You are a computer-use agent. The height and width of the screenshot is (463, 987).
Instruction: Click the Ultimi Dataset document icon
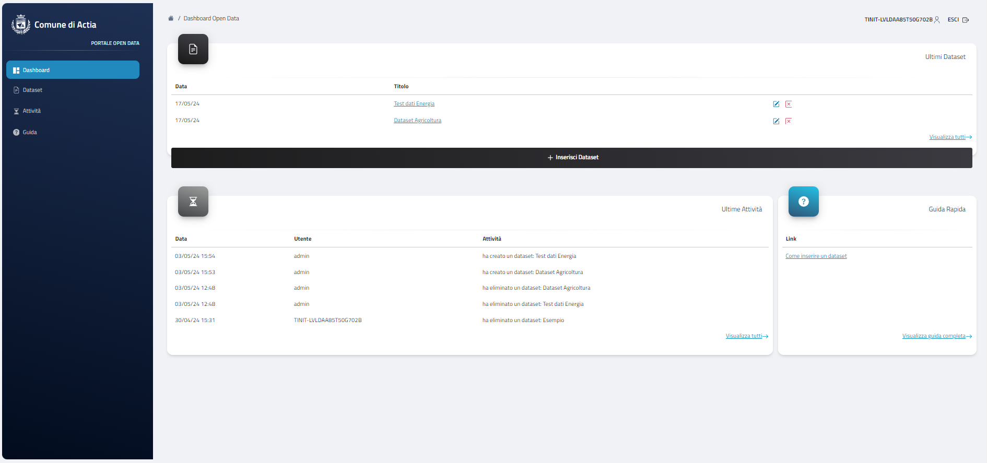[193, 49]
